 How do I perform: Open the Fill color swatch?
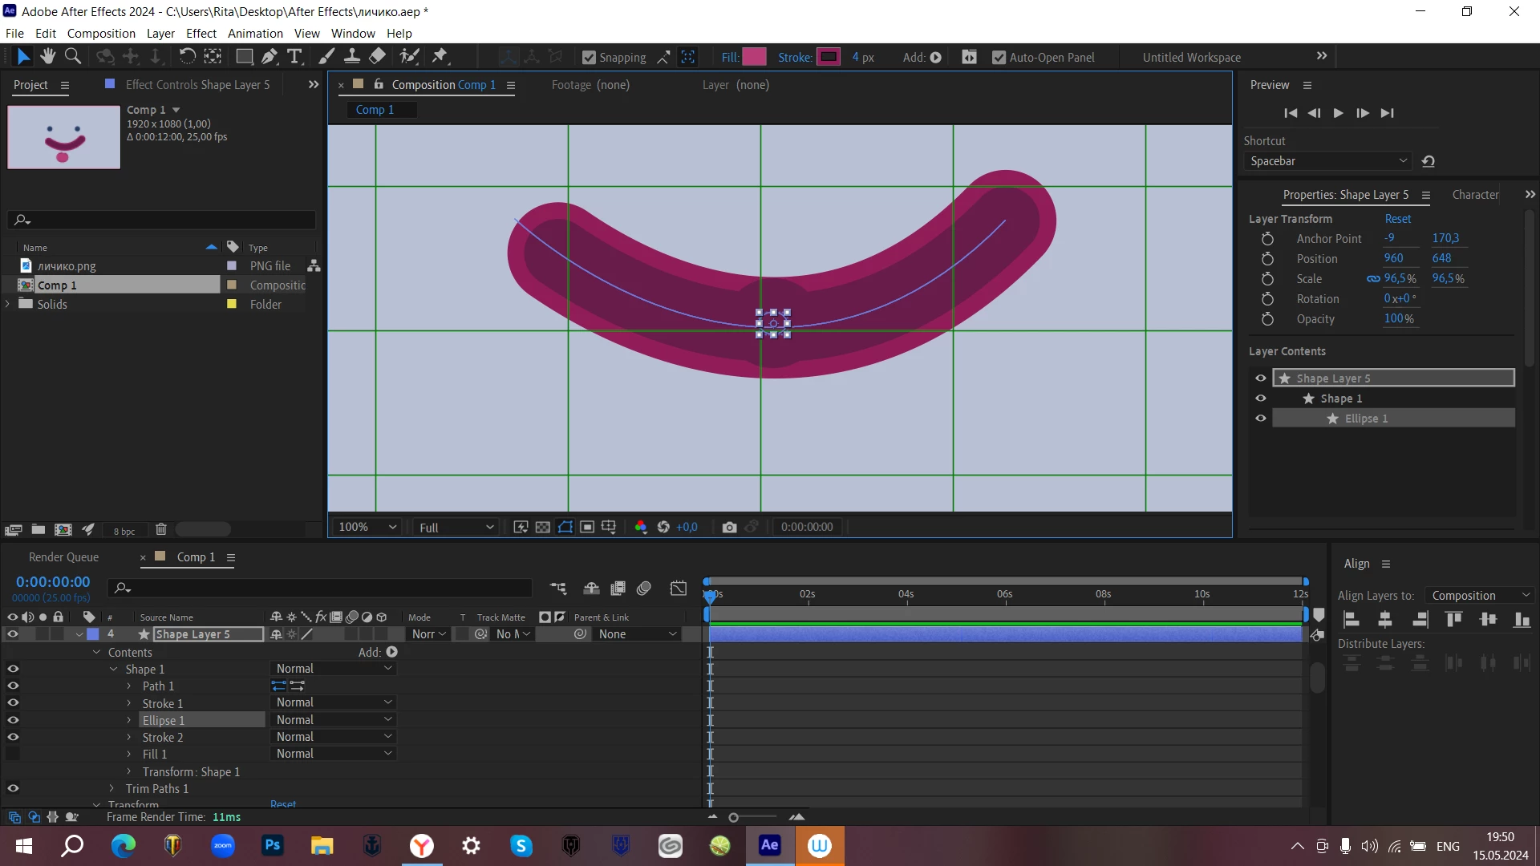point(754,57)
